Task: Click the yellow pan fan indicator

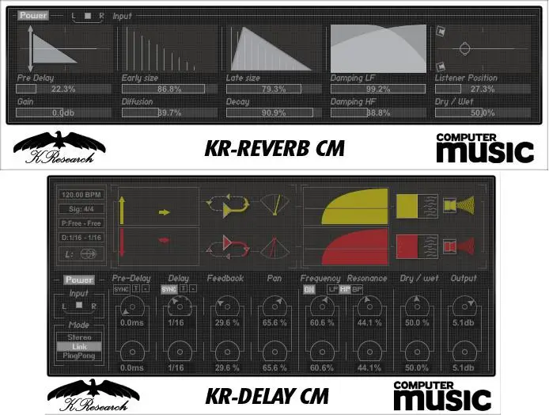Action: pyautogui.click(x=275, y=204)
